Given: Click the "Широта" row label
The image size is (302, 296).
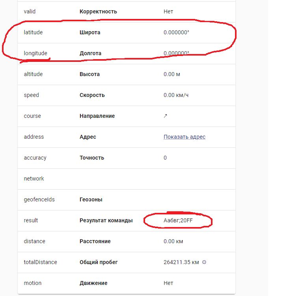Looking at the screenshot, I should [x=90, y=32].
